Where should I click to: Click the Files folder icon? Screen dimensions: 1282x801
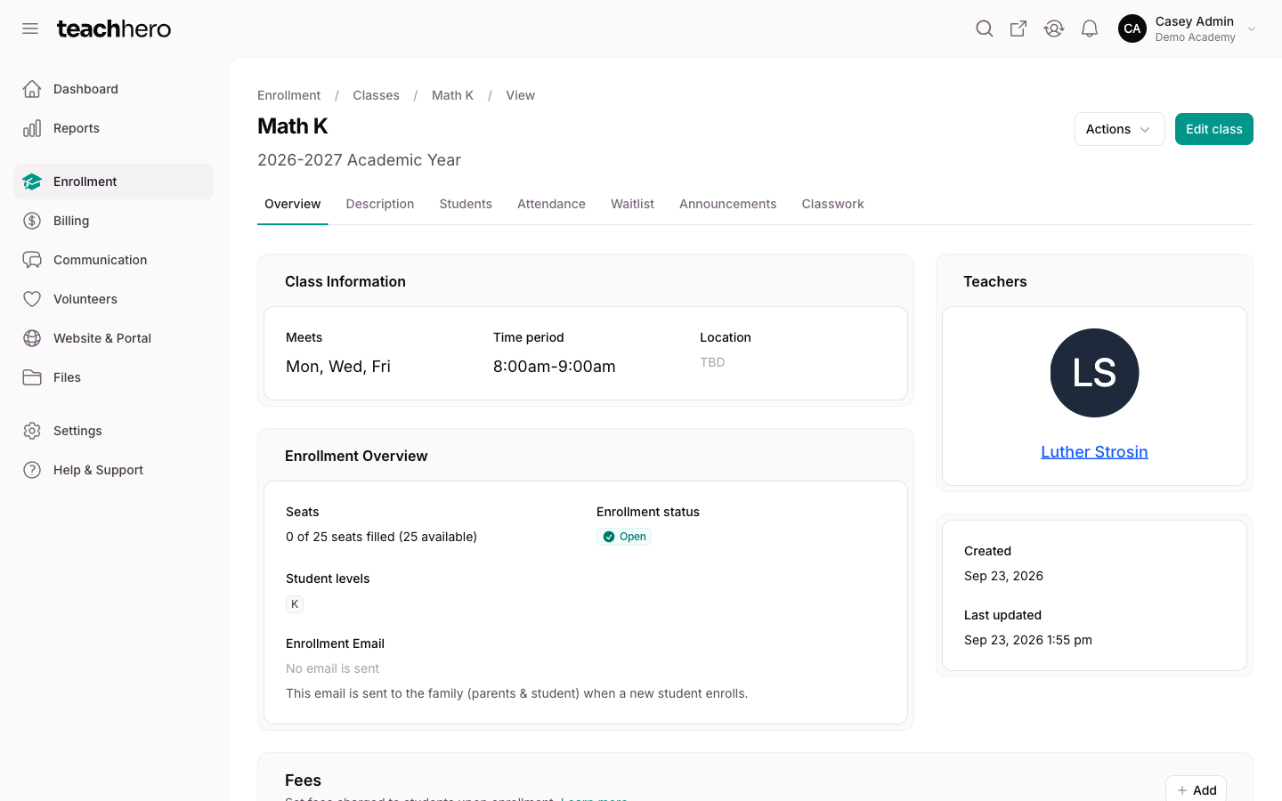click(x=32, y=377)
